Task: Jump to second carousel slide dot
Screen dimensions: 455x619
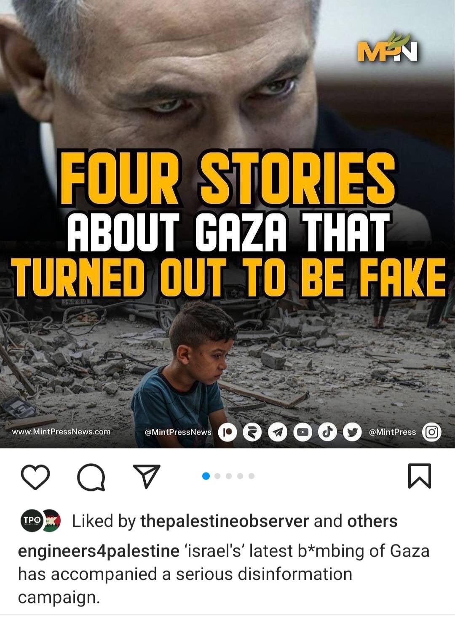Action: [217, 476]
